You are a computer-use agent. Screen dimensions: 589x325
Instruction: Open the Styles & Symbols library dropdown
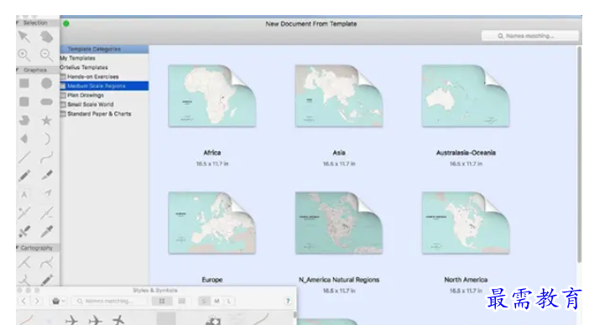coord(58,301)
